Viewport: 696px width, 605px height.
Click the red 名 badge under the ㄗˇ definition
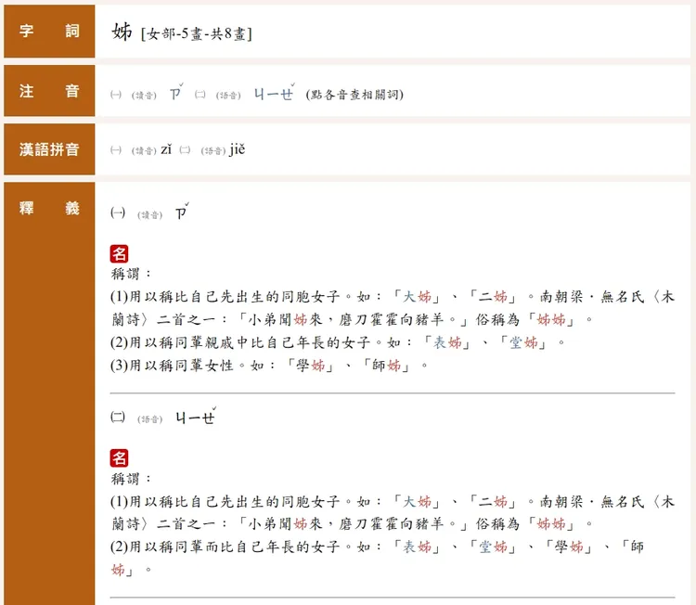click(120, 253)
